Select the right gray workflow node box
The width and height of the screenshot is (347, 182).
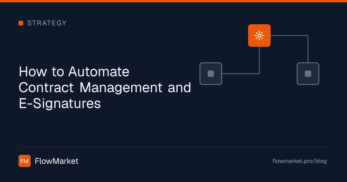(308, 74)
